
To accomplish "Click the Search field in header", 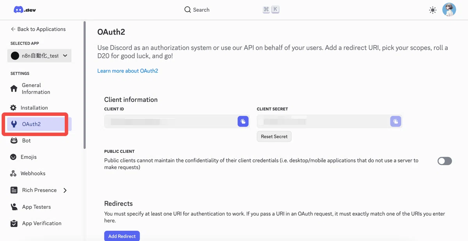I will pyautogui.click(x=232, y=10).
